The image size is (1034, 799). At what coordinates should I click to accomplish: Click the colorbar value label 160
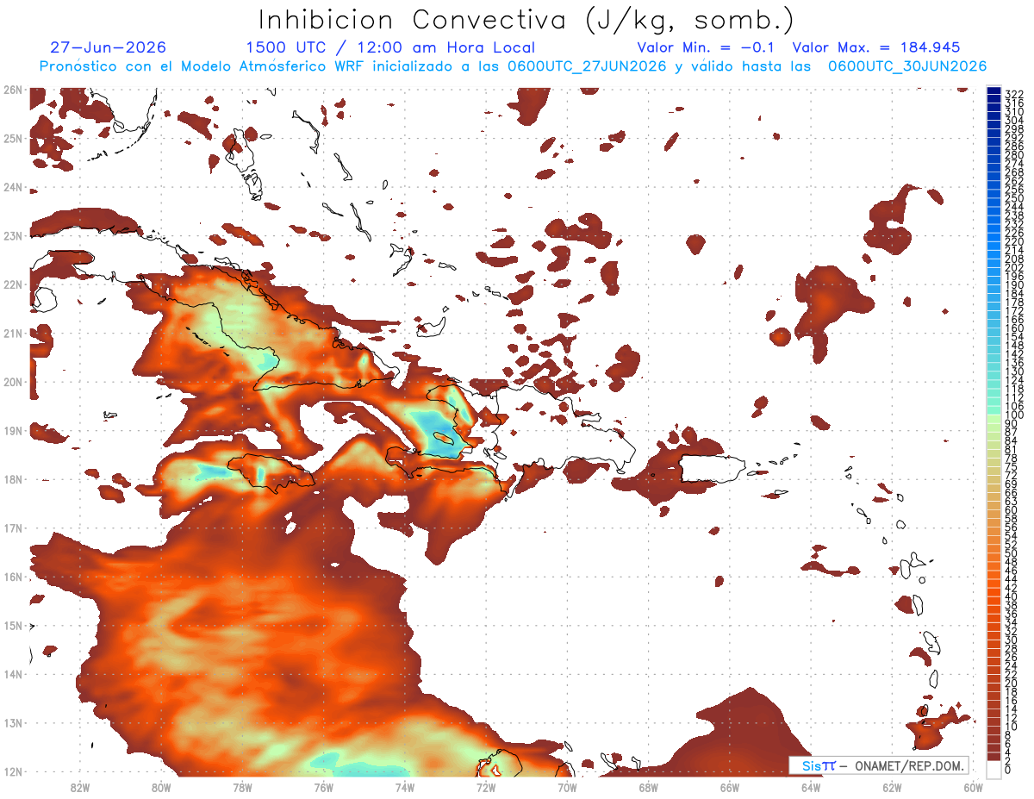point(1014,328)
